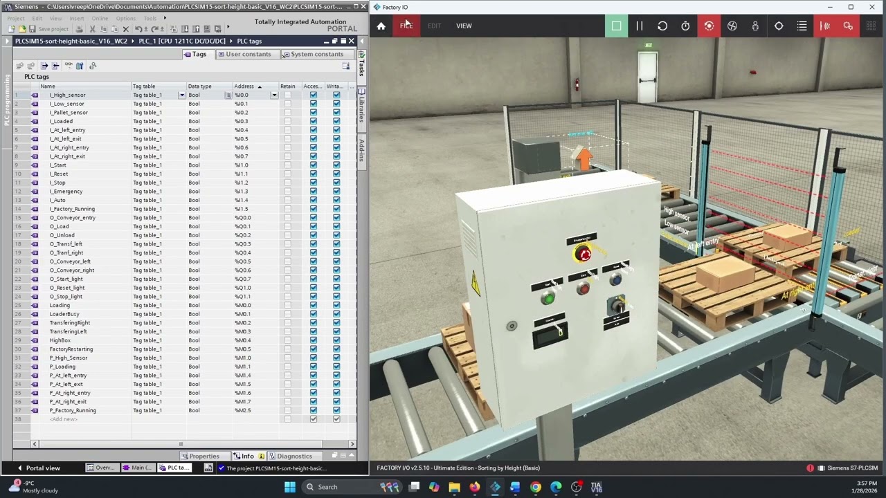Click Factory IO home icon
The width and height of the screenshot is (886, 498).
[x=381, y=26]
